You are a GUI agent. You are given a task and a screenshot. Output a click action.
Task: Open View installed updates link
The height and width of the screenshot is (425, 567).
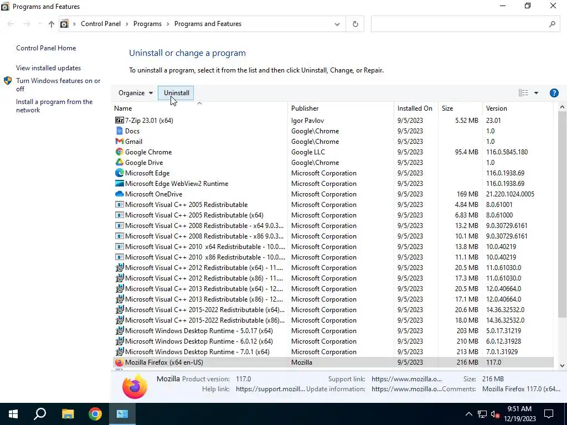pyautogui.click(x=49, y=68)
